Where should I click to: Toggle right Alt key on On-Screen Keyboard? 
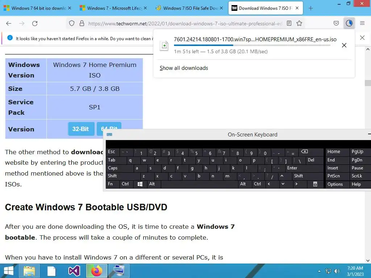(245, 184)
